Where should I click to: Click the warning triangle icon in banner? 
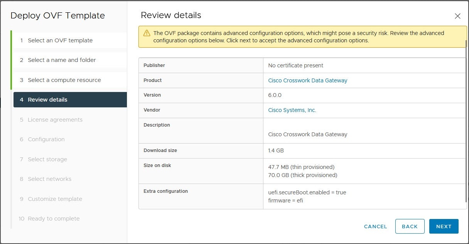[x=147, y=33]
